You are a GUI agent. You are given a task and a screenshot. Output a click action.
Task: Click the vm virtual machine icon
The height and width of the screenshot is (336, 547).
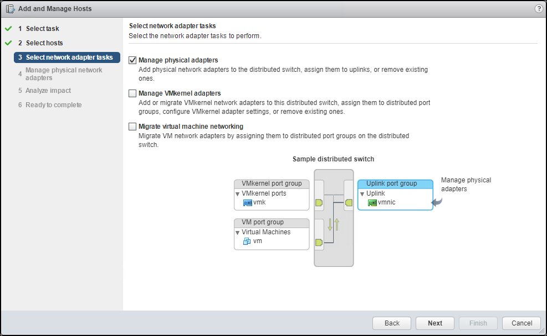[x=247, y=241]
